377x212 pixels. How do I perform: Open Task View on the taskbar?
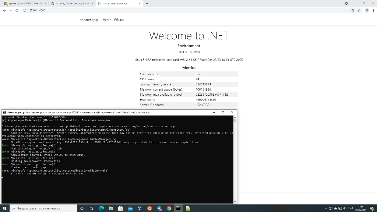click(91, 208)
